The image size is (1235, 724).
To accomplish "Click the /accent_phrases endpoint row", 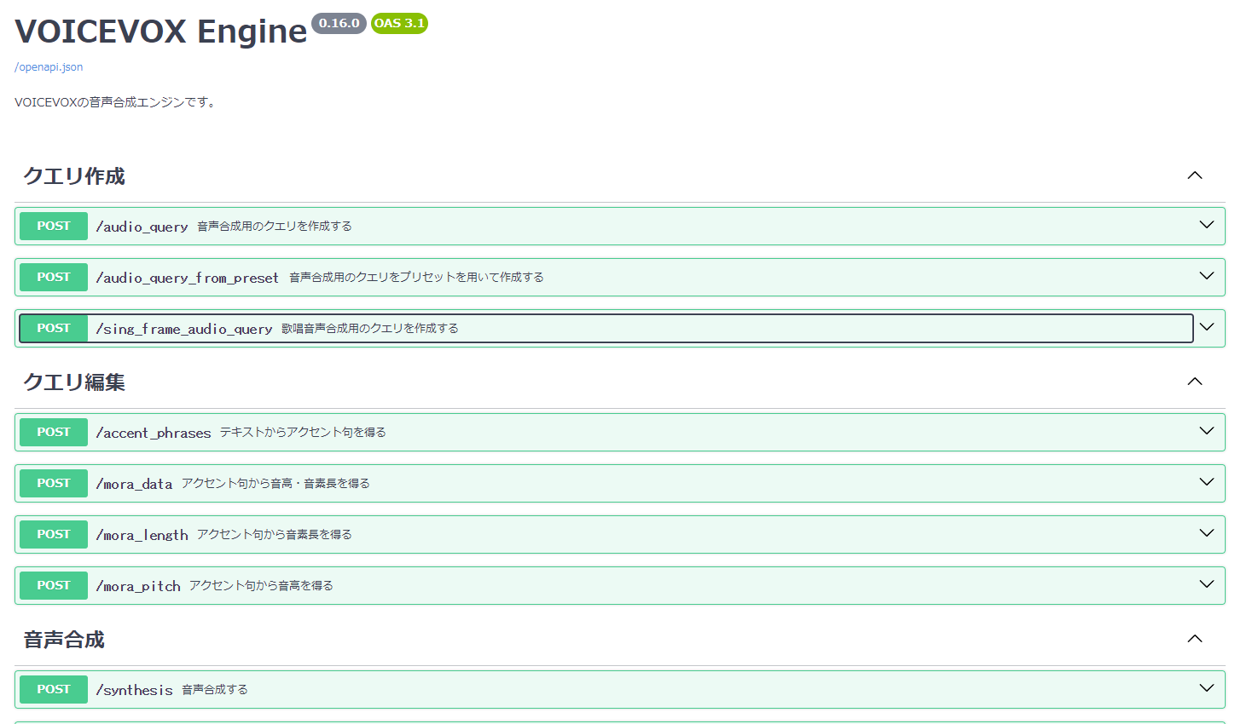I will [x=597, y=432].
